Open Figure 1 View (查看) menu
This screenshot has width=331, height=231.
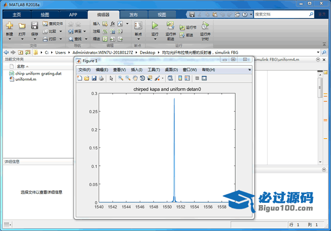pos(119,70)
